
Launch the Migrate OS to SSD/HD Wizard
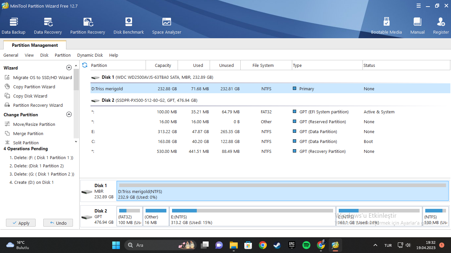pyautogui.click(x=42, y=78)
